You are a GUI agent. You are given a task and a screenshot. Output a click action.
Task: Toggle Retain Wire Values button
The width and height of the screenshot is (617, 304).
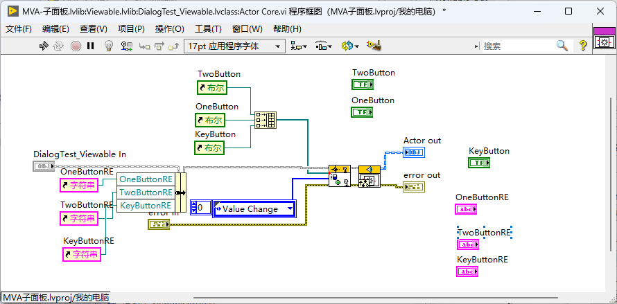127,46
